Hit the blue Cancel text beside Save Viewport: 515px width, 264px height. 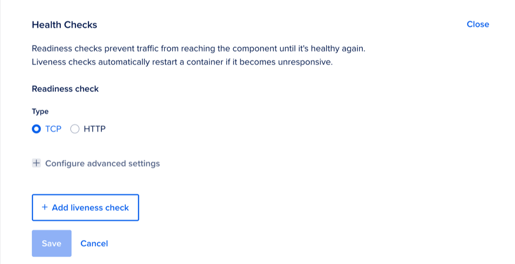coord(94,243)
